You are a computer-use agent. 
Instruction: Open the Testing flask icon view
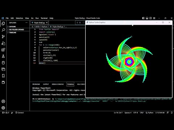(3, 56)
